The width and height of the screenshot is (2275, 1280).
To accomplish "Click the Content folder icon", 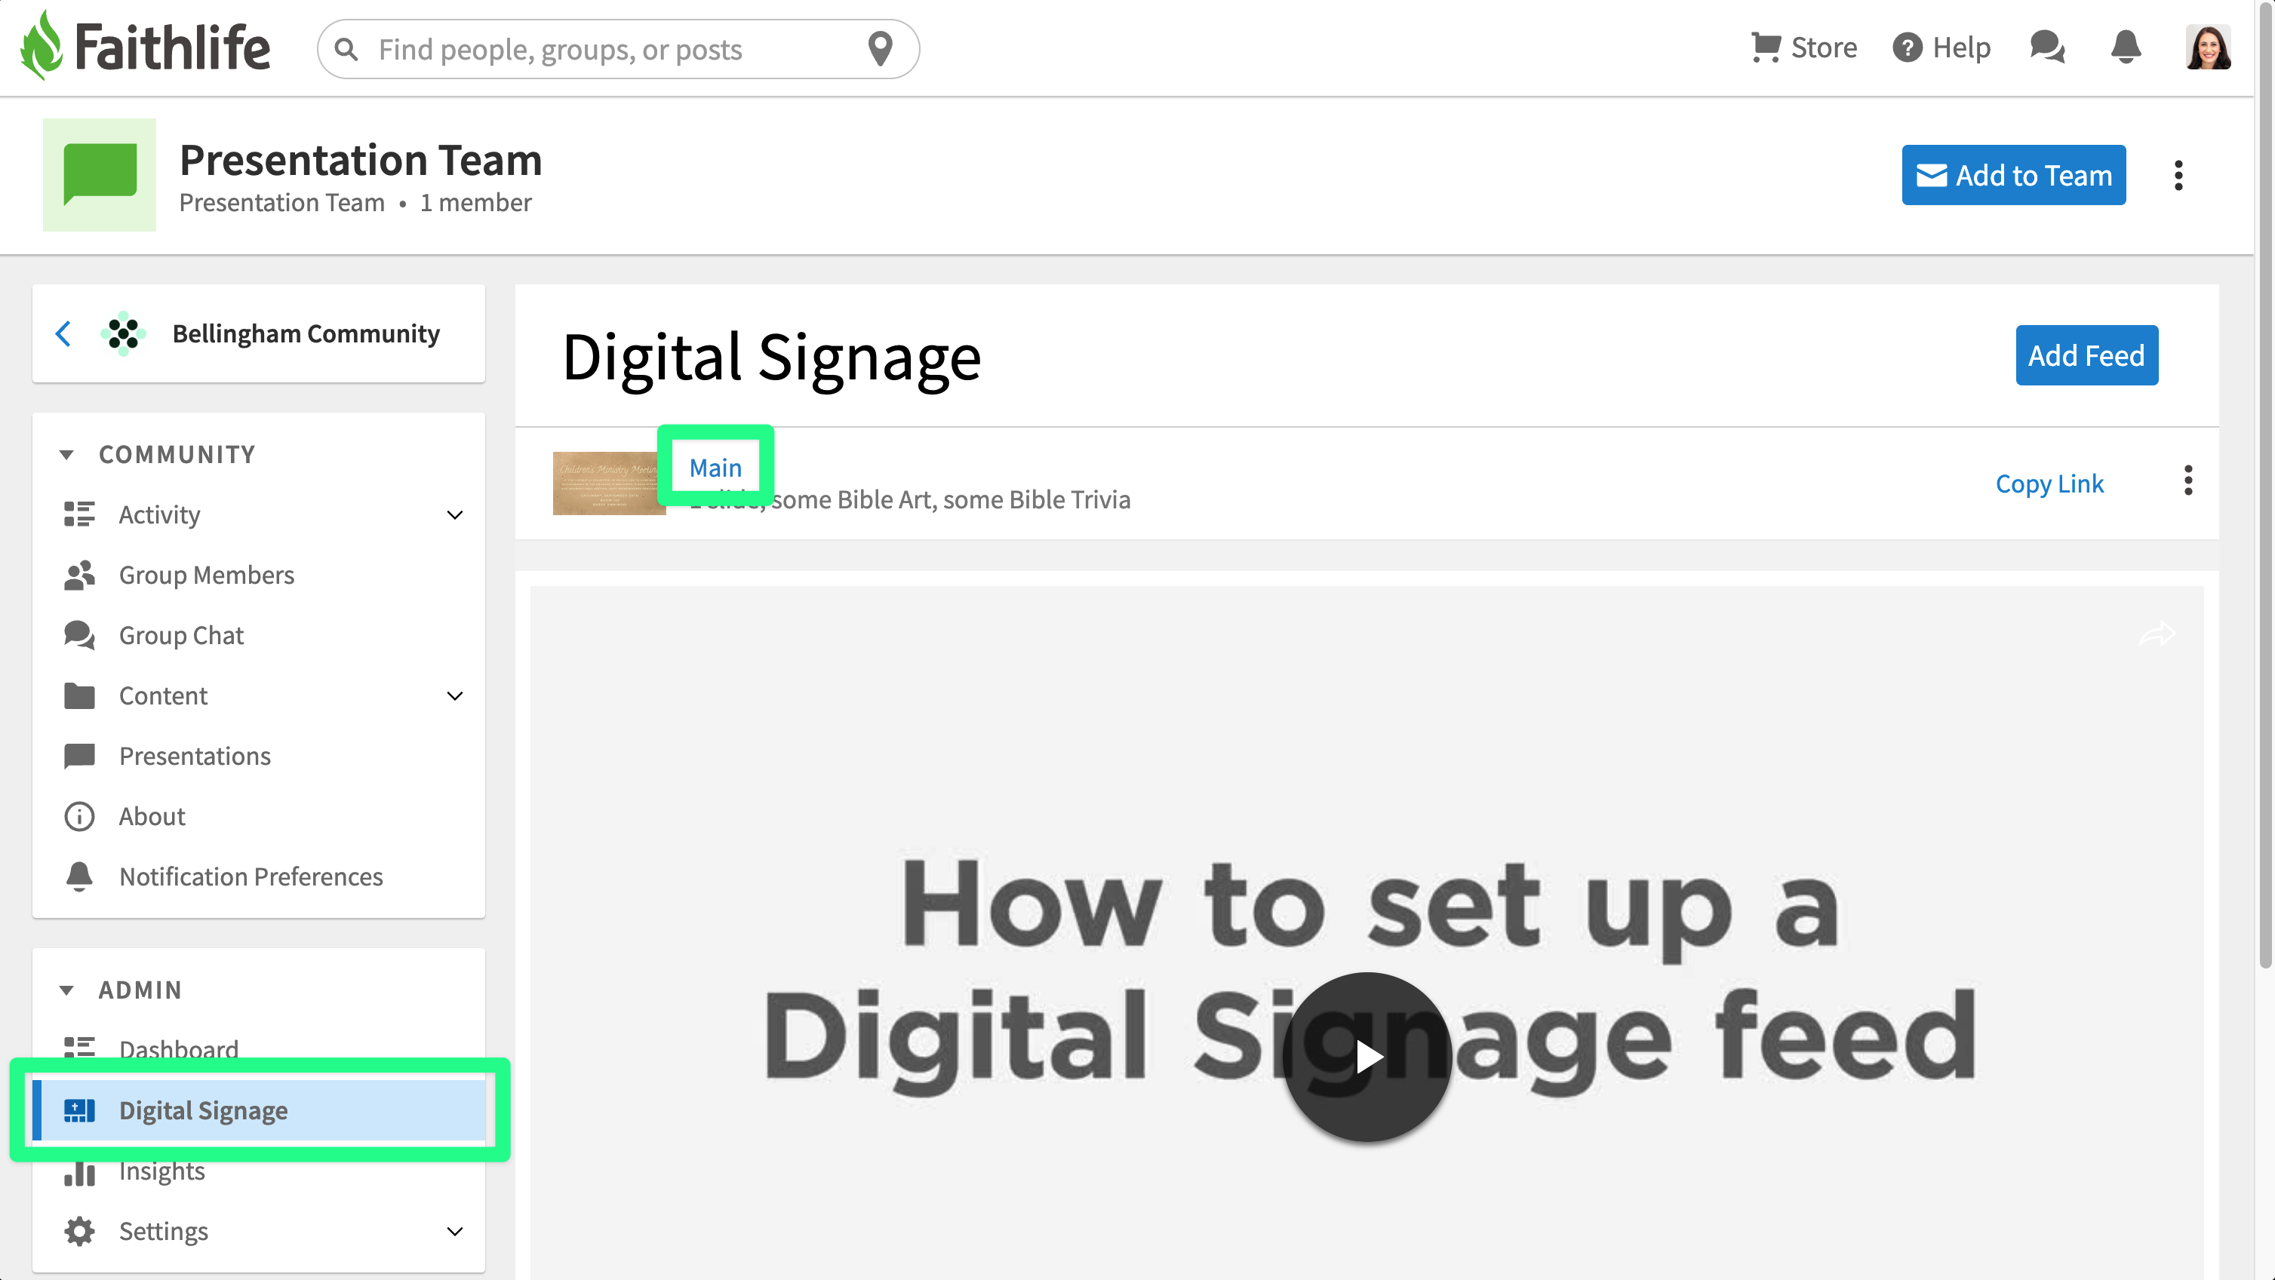I will coord(79,695).
